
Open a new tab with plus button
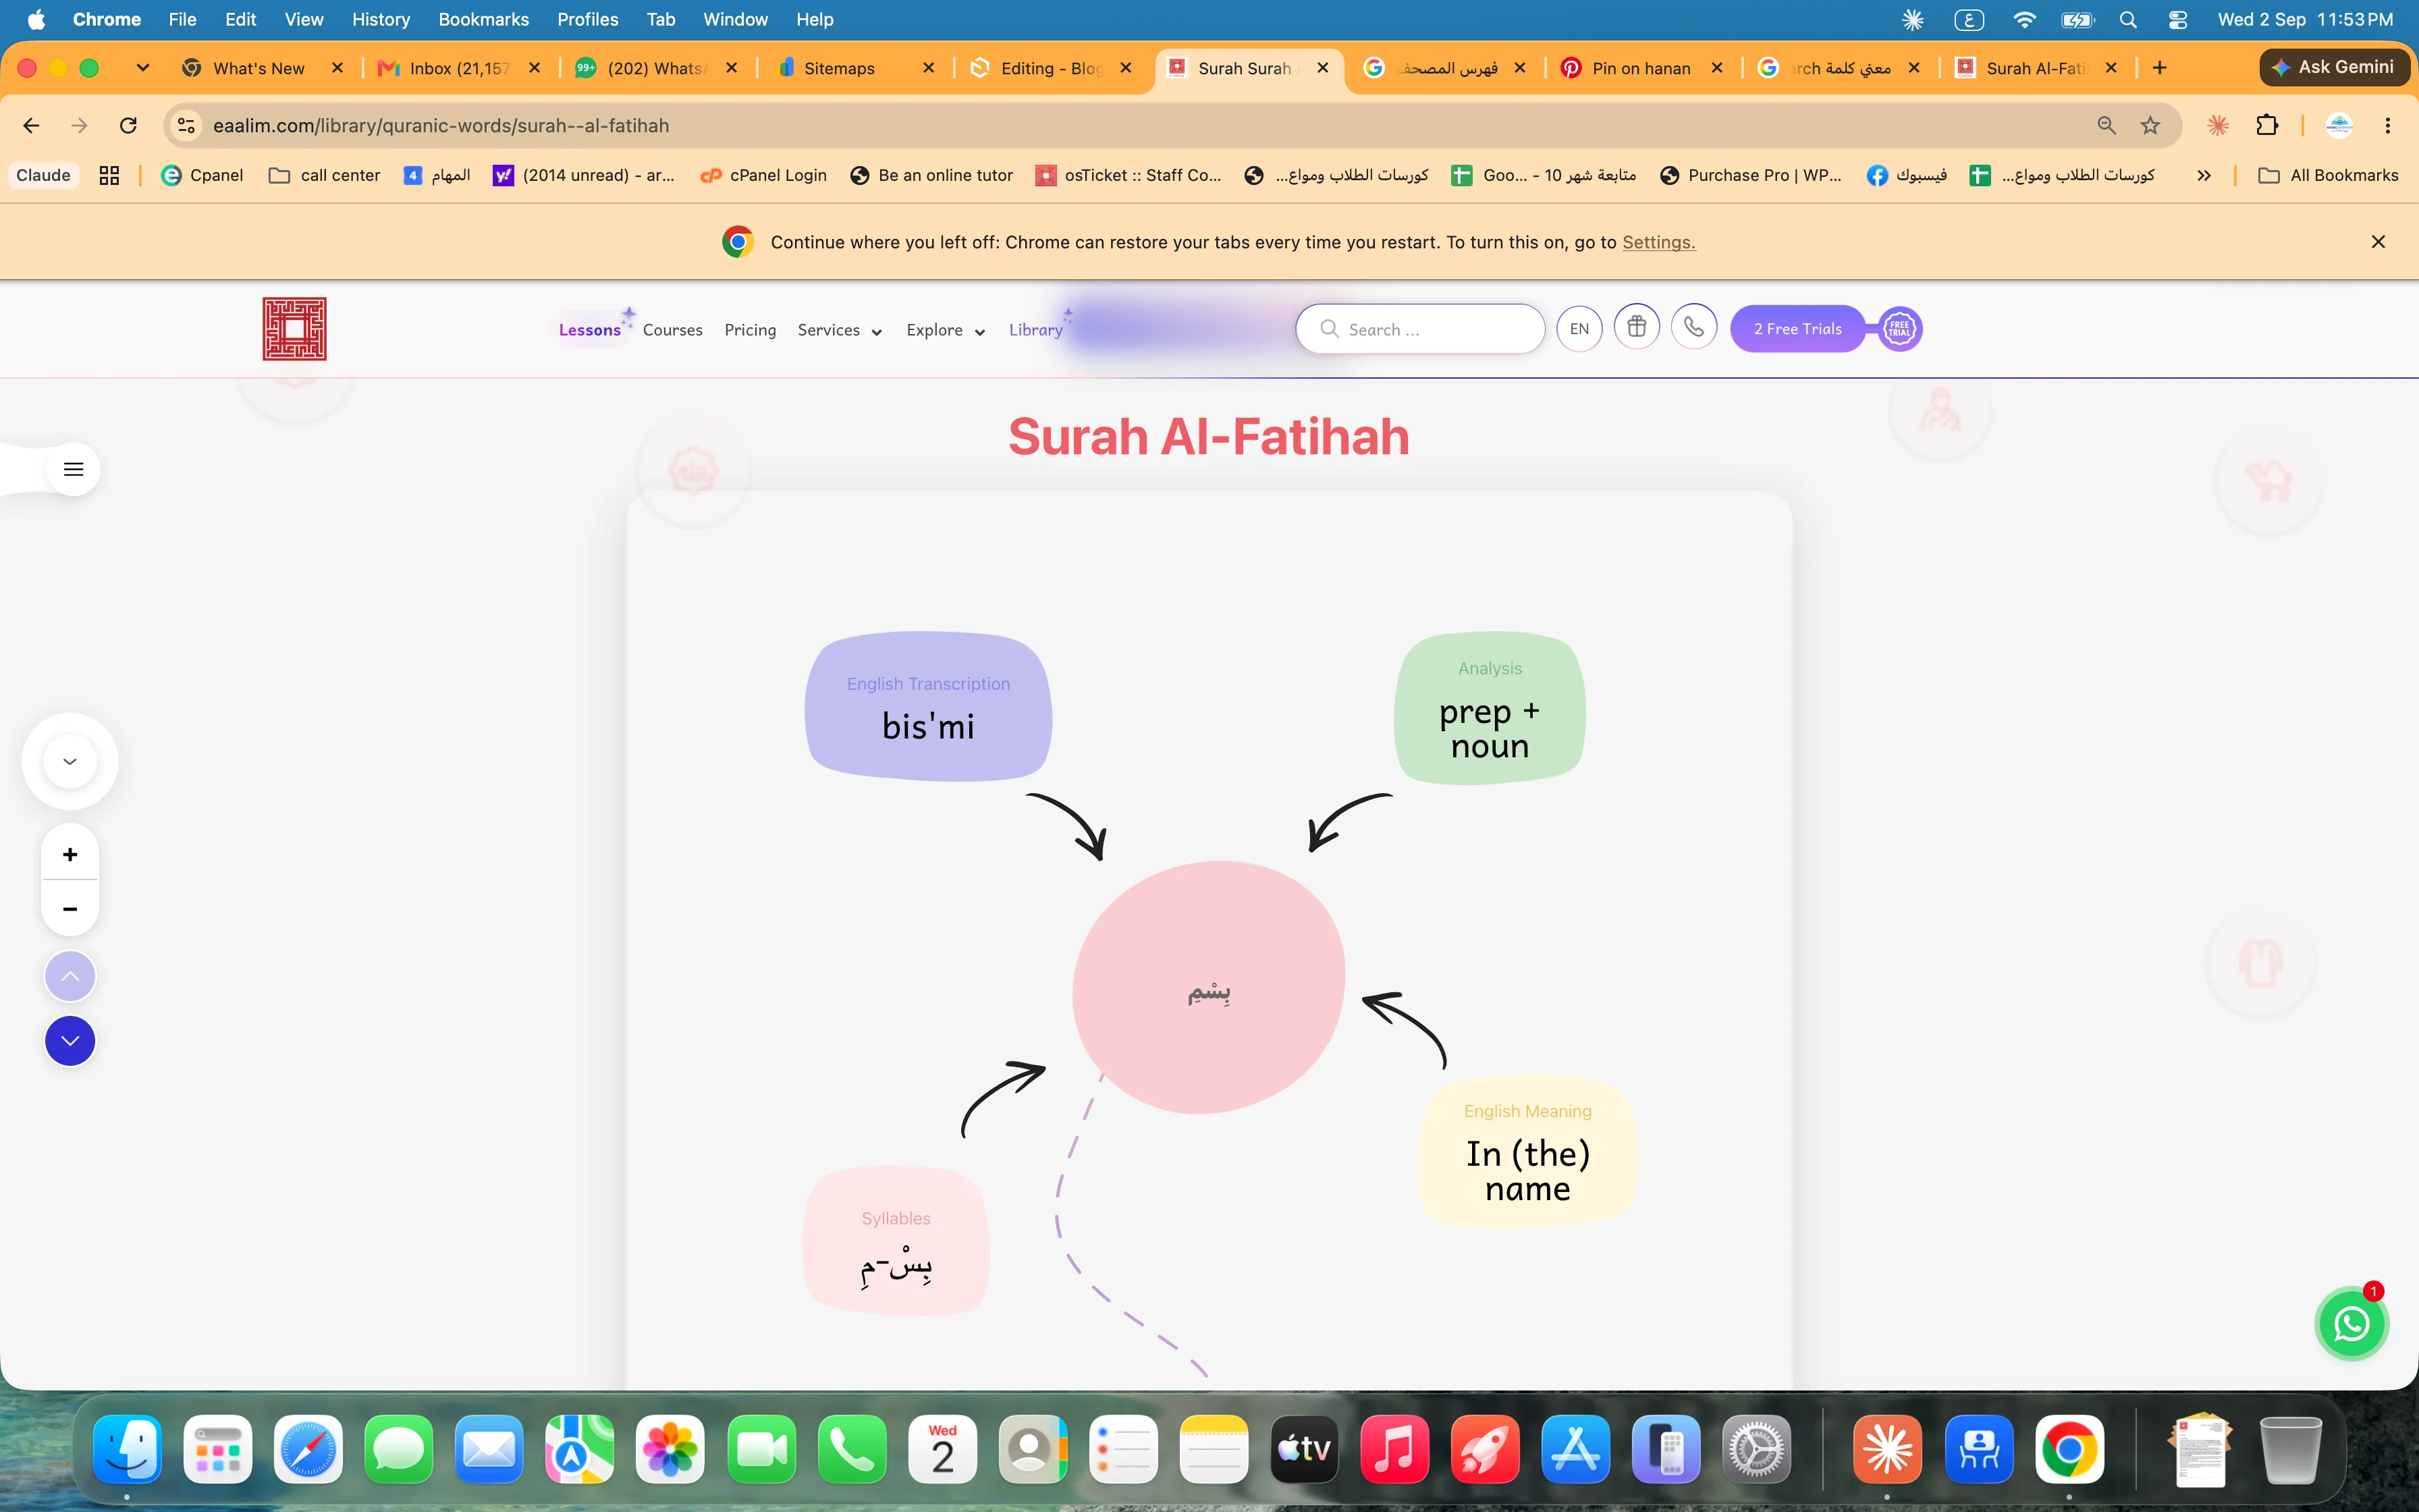(2160, 67)
